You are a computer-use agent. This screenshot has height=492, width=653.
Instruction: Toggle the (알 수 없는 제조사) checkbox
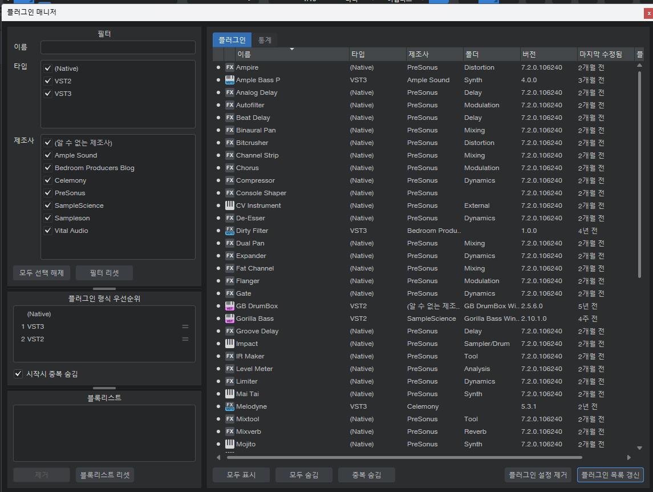tap(48, 143)
